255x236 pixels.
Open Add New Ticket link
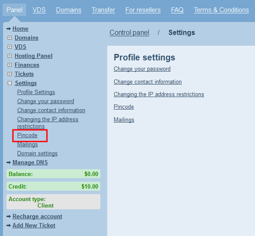[x=34, y=225]
